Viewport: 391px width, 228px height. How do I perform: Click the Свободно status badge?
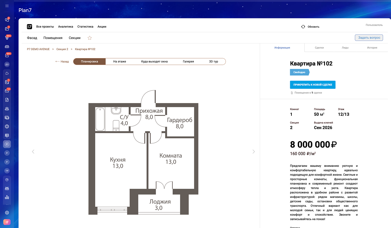click(299, 72)
